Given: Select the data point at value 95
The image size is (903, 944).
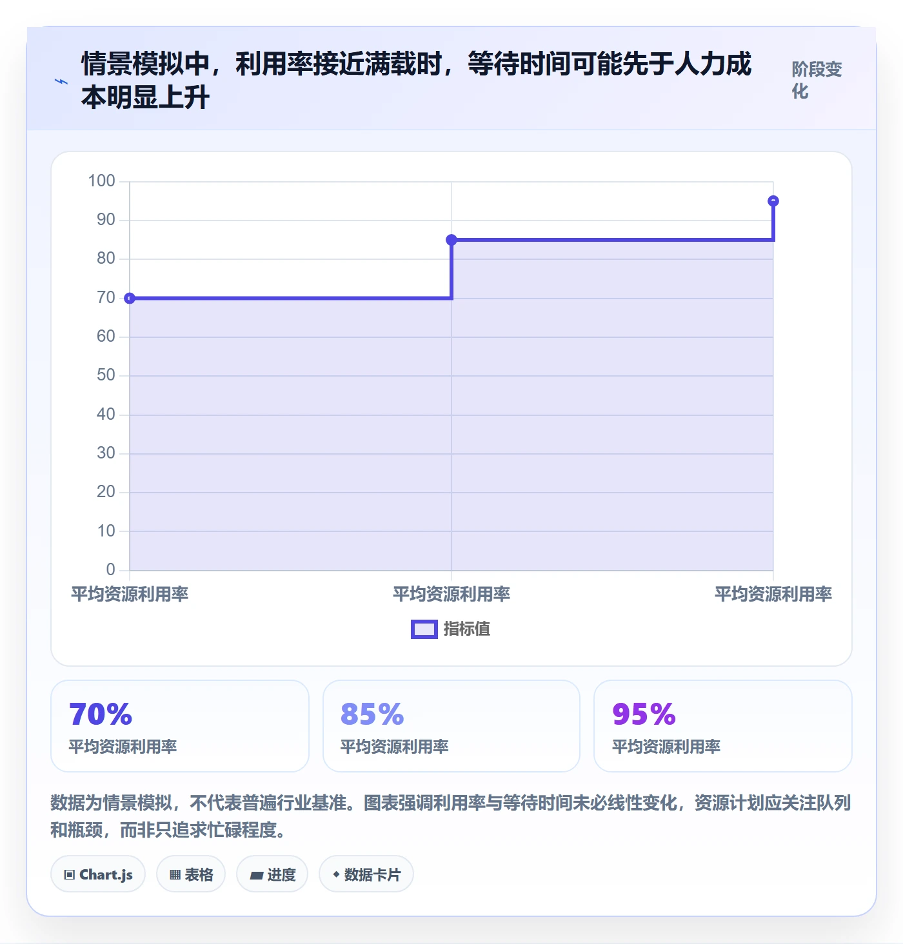Looking at the screenshot, I should 773,201.
